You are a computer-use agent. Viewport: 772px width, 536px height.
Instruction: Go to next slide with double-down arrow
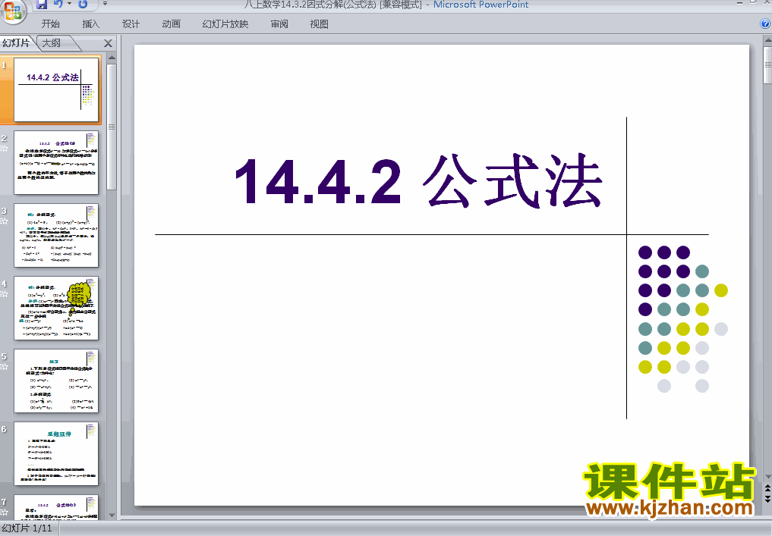coord(767,499)
